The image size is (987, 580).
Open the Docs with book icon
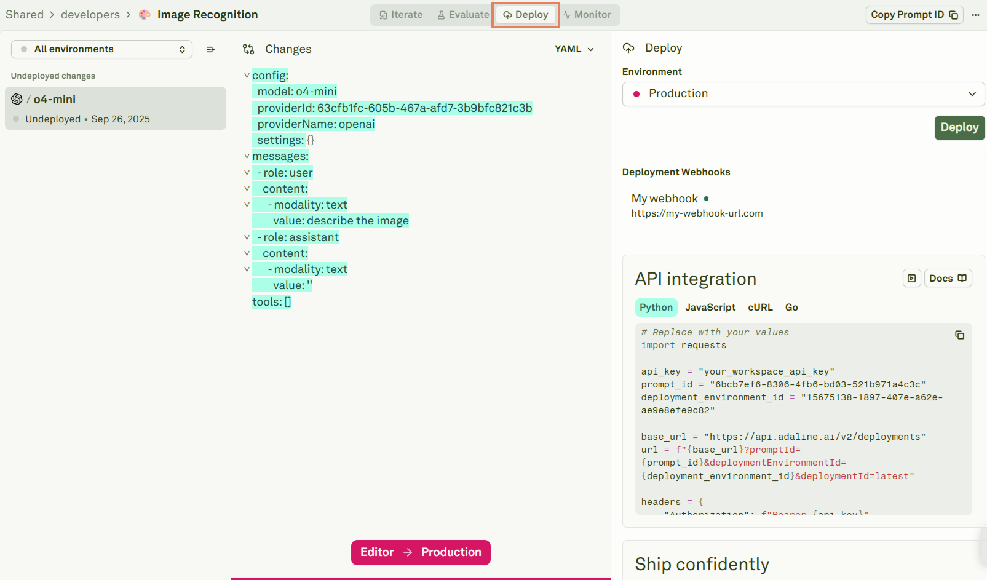pyautogui.click(x=948, y=278)
